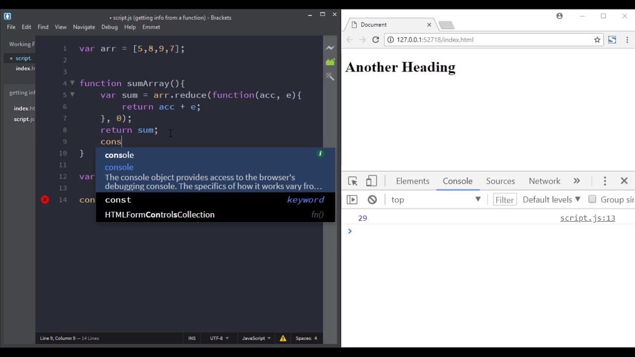Open script.js in the project tree

click(x=24, y=119)
